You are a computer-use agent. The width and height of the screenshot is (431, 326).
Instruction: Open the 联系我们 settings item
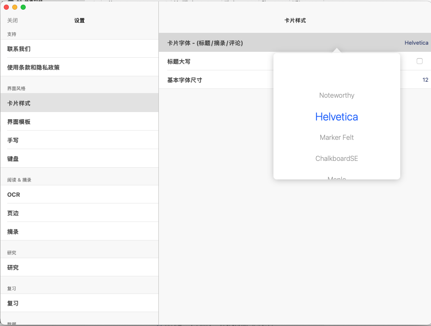pos(19,49)
